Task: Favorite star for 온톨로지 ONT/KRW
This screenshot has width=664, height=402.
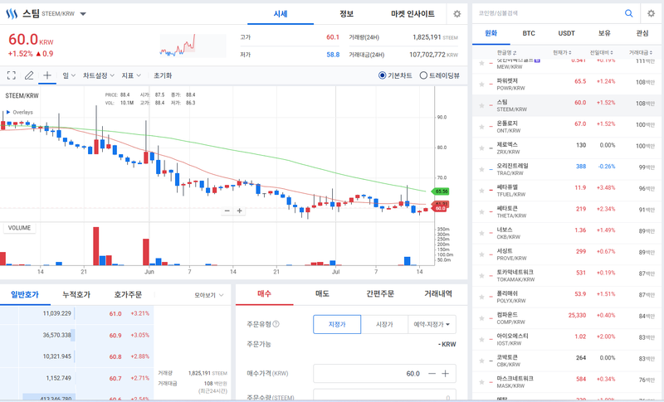Action: click(481, 127)
